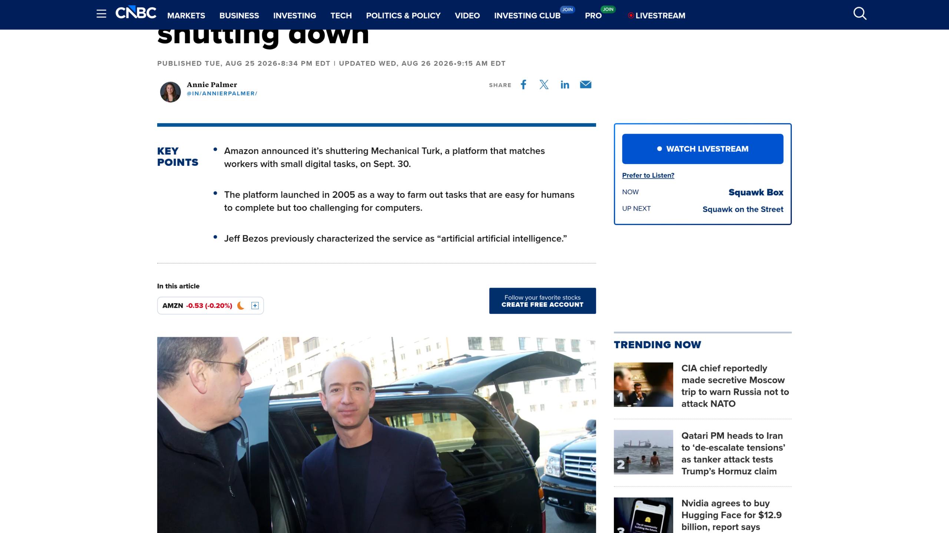Open the Squawk Box show link

[x=756, y=192]
